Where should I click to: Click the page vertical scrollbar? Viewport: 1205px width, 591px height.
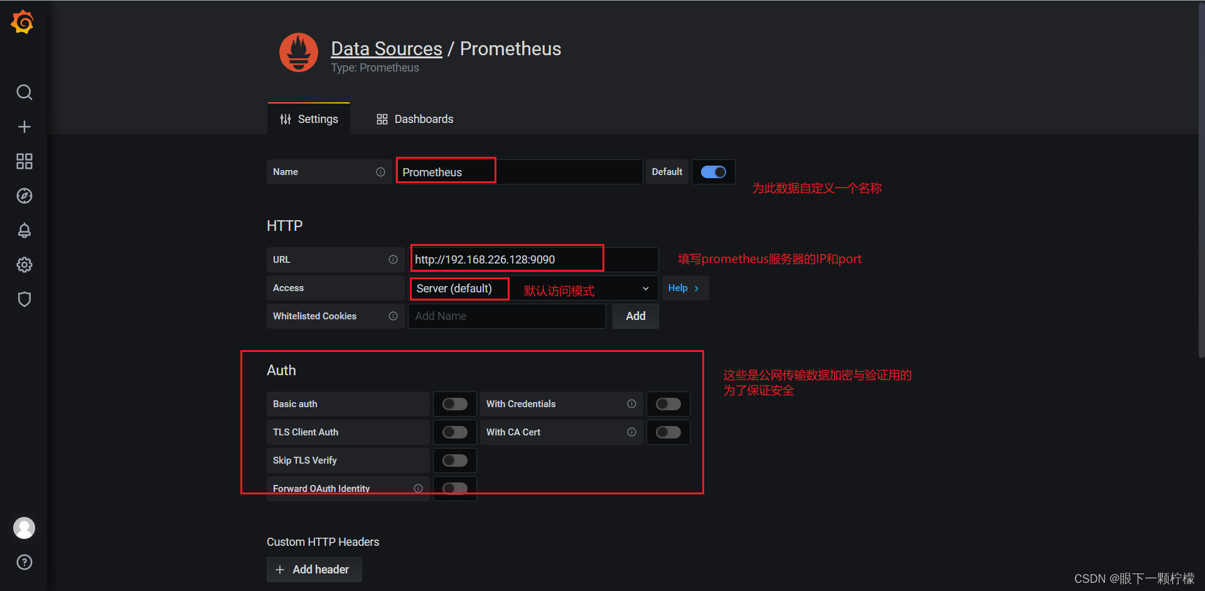tap(1201, 182)
